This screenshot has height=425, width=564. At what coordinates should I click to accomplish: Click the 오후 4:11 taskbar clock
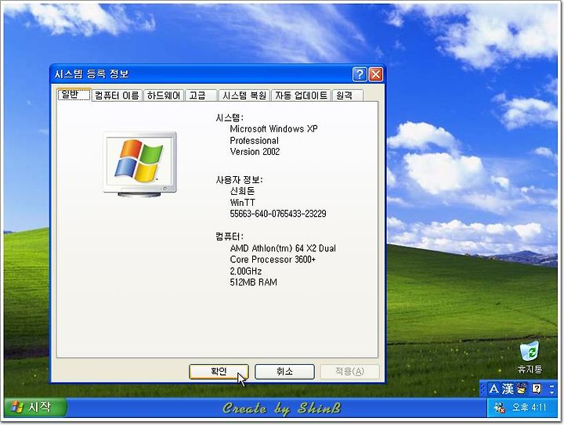point(529,408)
